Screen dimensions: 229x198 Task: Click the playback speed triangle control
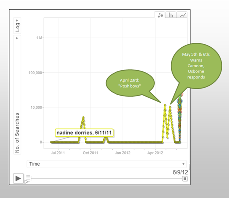26,182
